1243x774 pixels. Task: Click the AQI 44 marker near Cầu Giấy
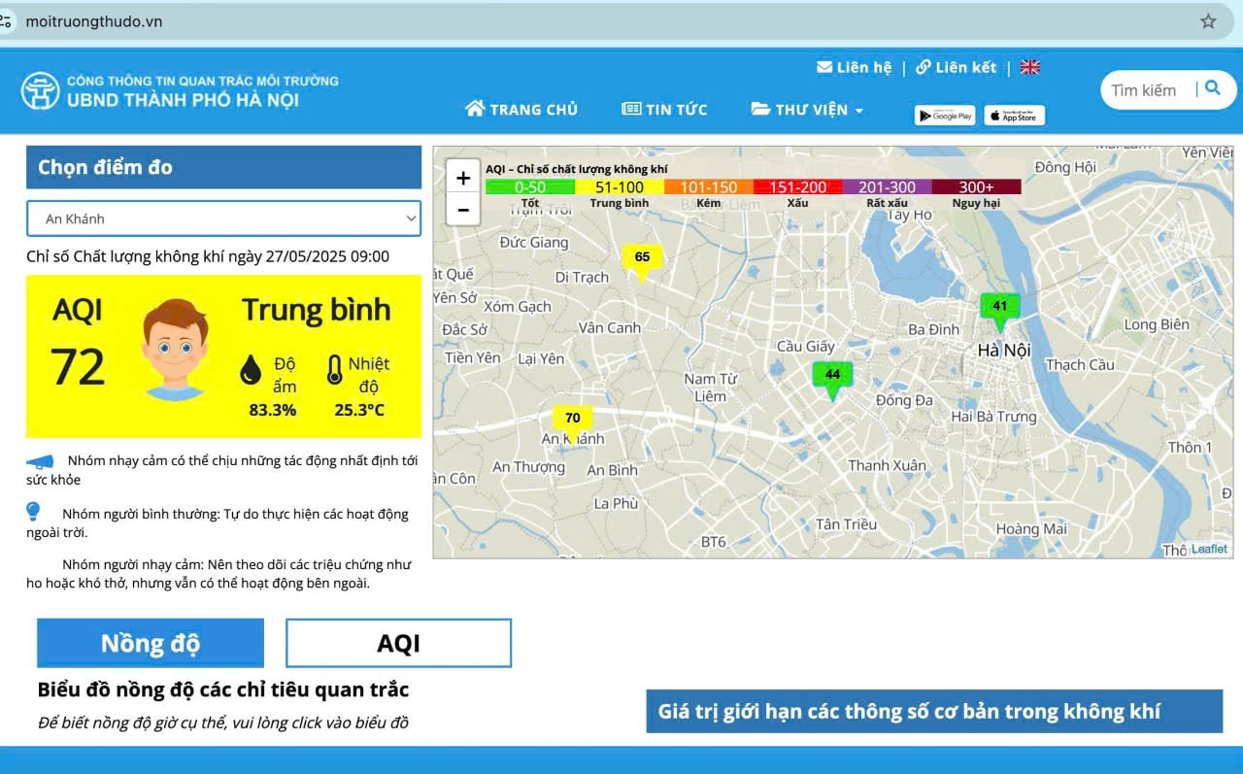pos(832,375)
